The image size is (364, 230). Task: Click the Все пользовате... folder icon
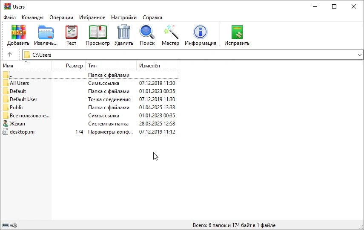[x=6, y=116]
